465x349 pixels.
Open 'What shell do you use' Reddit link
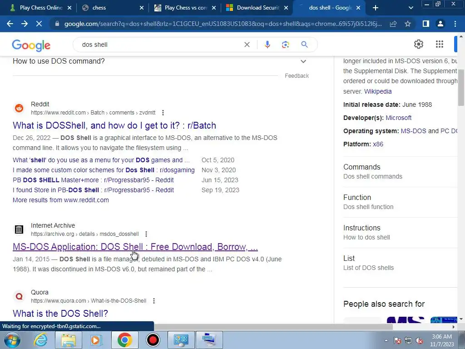[x=101, y=160]
